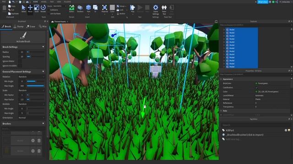This screenshot has height=164, width=293.
Task: Adjust the Max Angle rotation slider
Action: point(36,86)
